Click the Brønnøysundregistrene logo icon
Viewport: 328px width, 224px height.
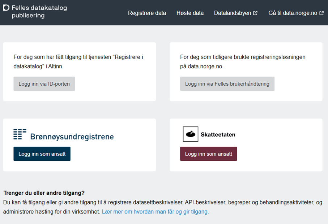coord(20,134)
